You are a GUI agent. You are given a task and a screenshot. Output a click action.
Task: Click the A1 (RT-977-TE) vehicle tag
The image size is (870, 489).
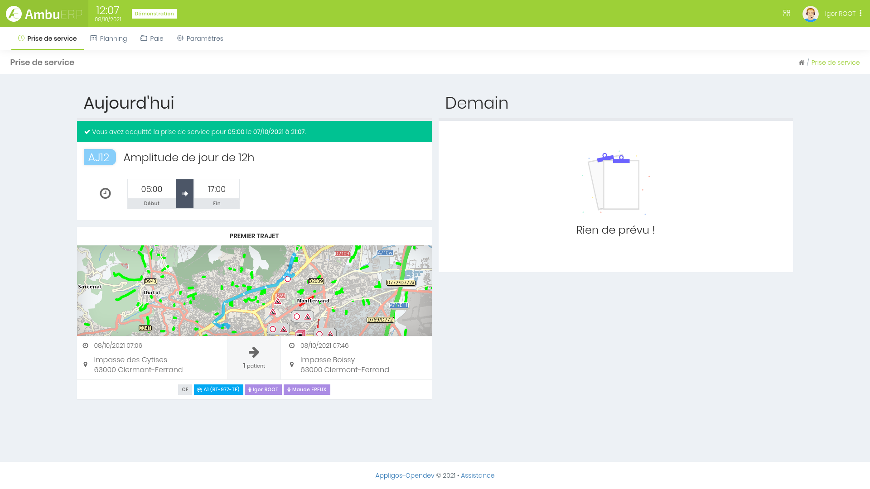tap(218, 389)
